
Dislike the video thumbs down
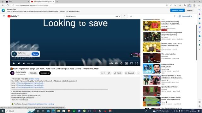[109, 73]
